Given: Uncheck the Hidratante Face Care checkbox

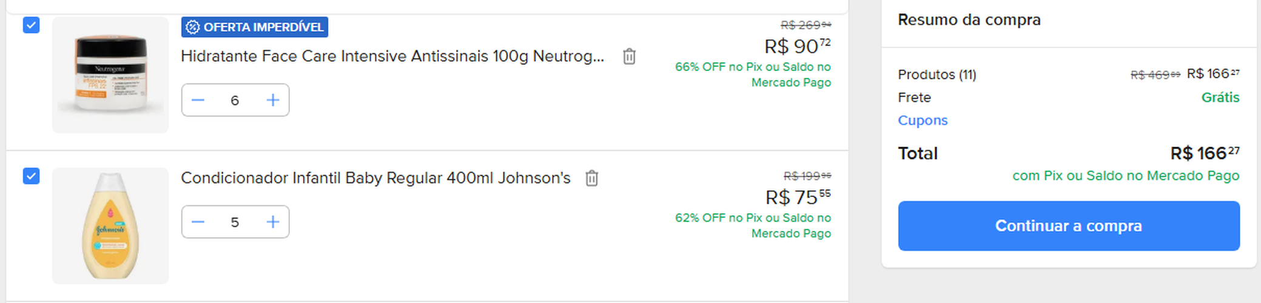Looking at the screenshot, I should click(x=31, y=25).
